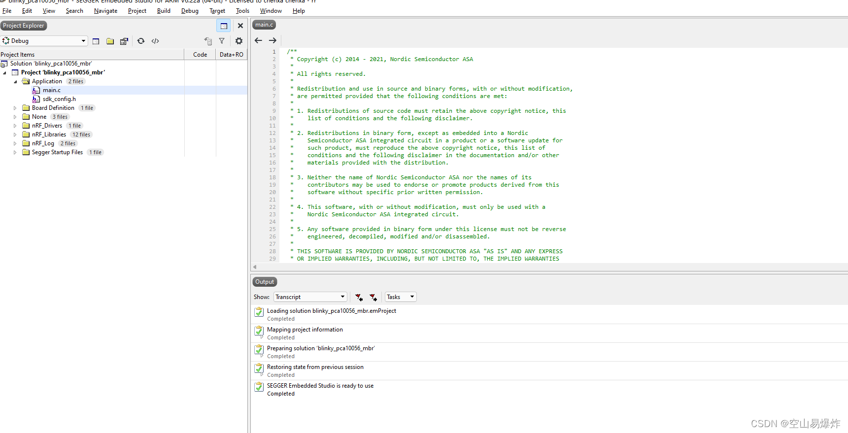848x433 pixels.
Task: Click the Code column header
Action: pyautogui.click(x=200, y=55)
